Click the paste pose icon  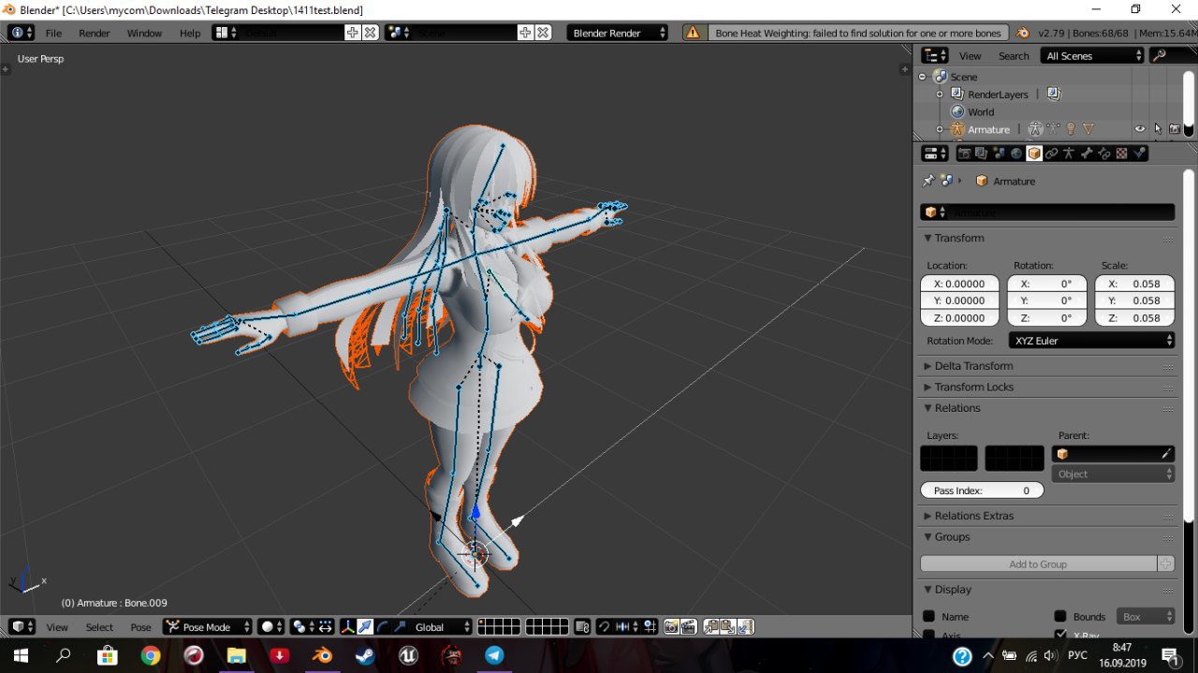(x=726, y=626)
